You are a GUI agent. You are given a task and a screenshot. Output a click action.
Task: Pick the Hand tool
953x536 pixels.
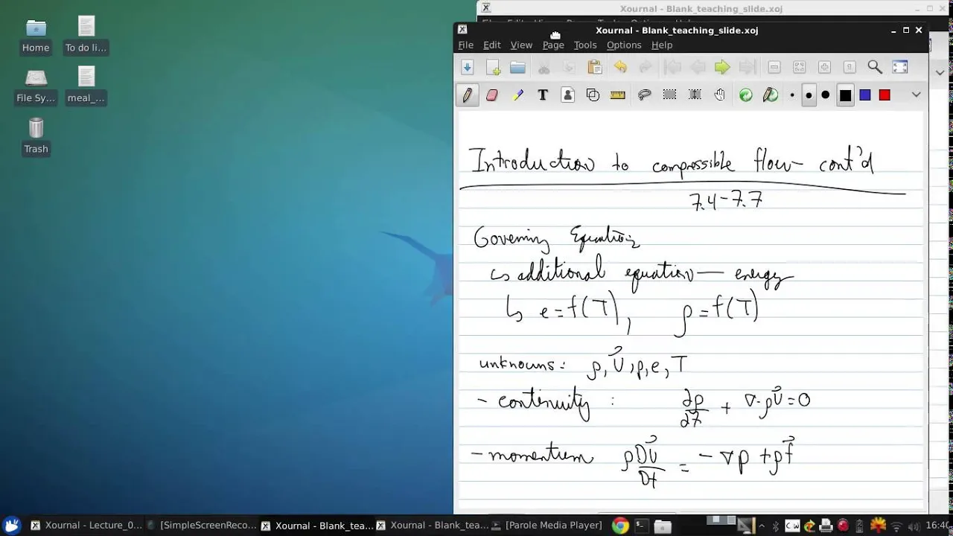pyautogui.click(x=720, y=95)
